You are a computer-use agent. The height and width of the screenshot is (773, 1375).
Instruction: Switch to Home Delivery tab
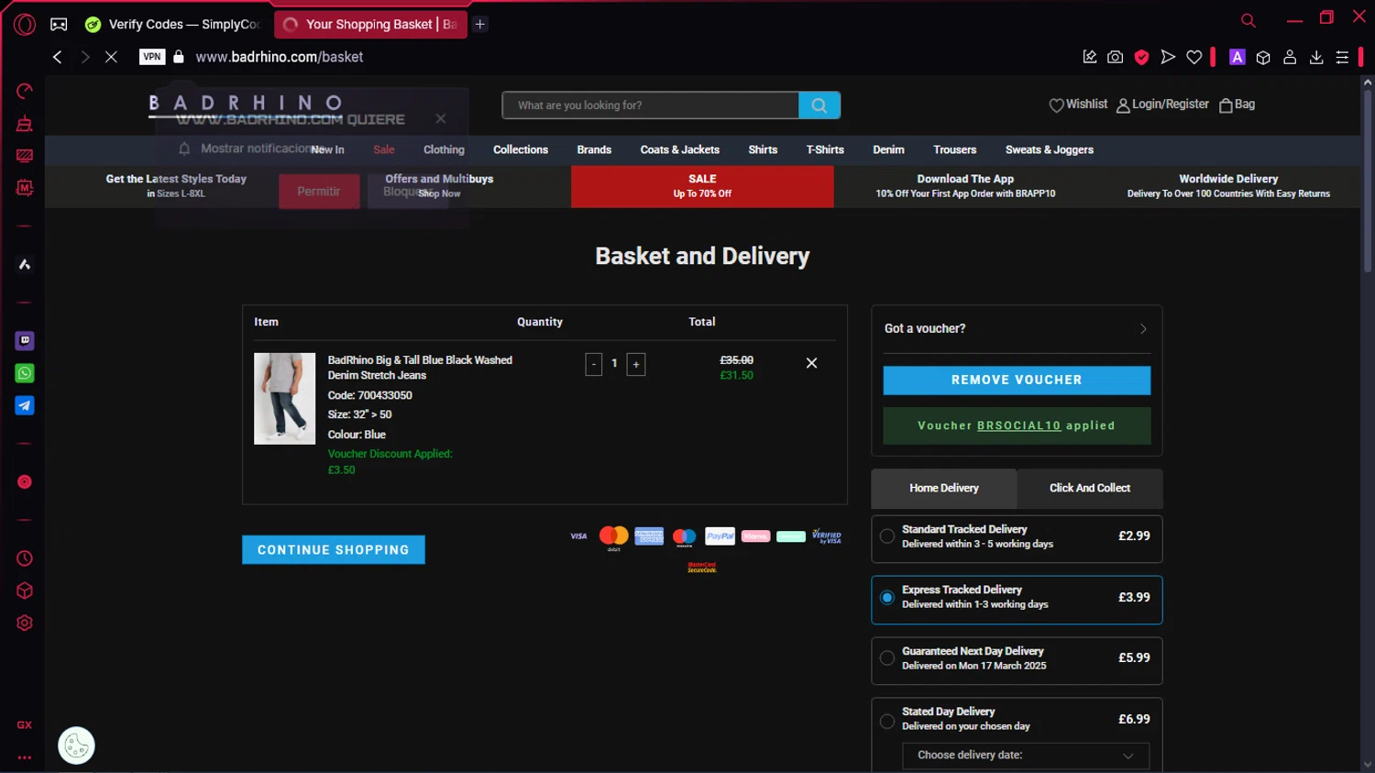click(944, 489)
